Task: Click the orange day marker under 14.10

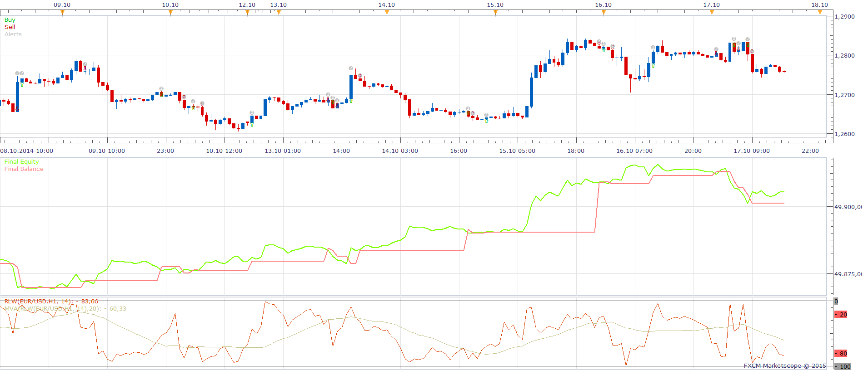Action: click(387, 13)
